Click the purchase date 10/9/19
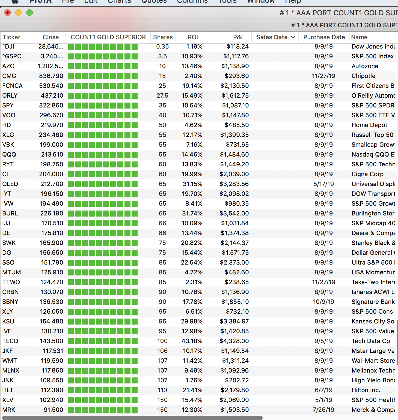Viewport: 398px width, 420px height. coord(324,302)
